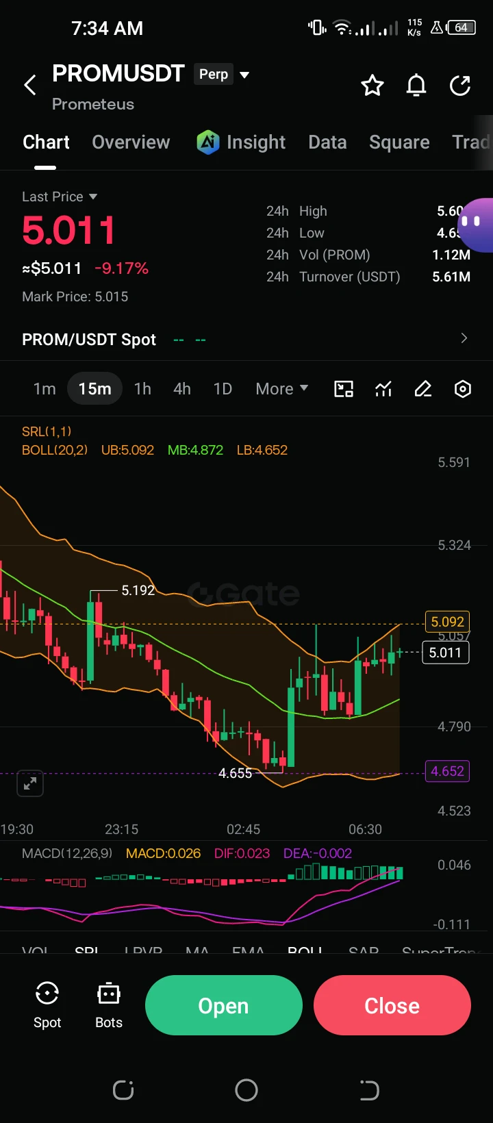Tap Android recent apps button

[123, 1089]
